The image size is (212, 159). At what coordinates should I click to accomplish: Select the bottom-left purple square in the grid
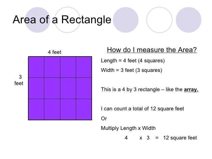(x=36, y=109)
